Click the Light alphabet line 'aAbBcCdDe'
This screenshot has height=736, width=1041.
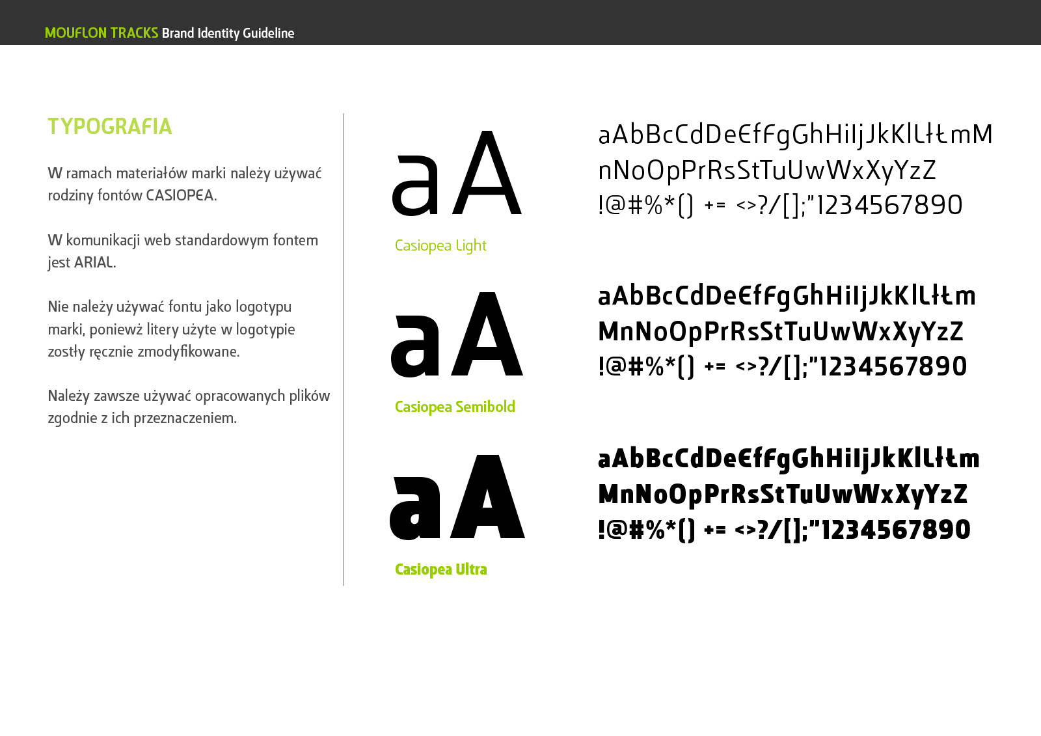coord(795,135)
